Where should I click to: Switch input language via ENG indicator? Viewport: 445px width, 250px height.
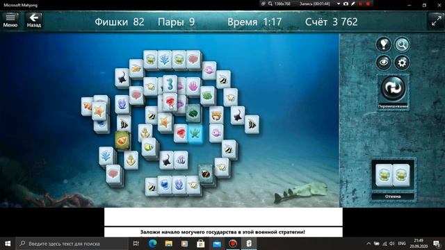[x=402, y=244]
